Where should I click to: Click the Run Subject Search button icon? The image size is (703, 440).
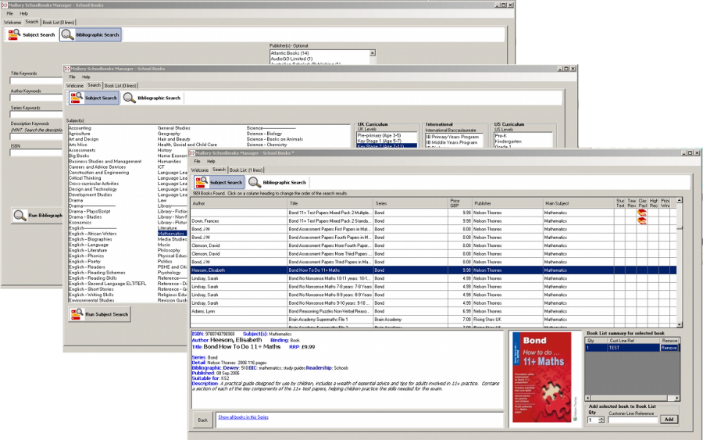click(77, 314)
